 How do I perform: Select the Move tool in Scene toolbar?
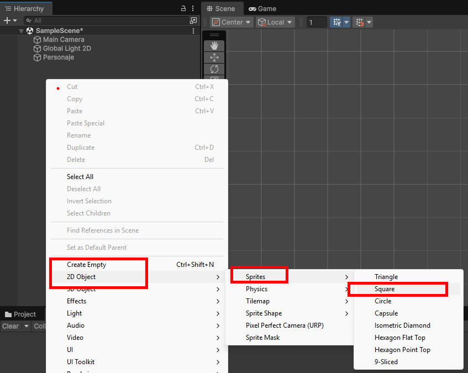click(214, 57)
